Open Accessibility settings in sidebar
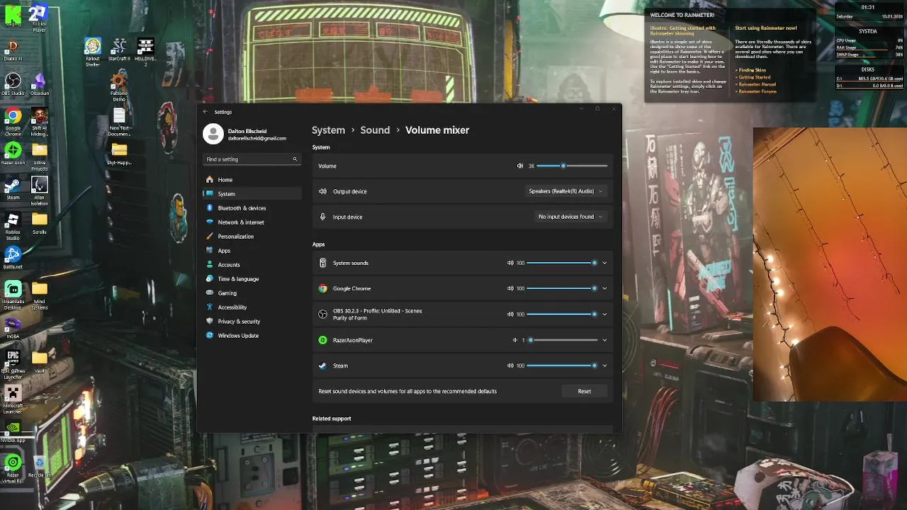907x510 pixels. (x=254, y=307)
